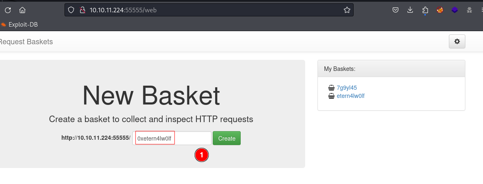
Task: Show the insecure connection padlock info
Action: click(x=82, y=10)
